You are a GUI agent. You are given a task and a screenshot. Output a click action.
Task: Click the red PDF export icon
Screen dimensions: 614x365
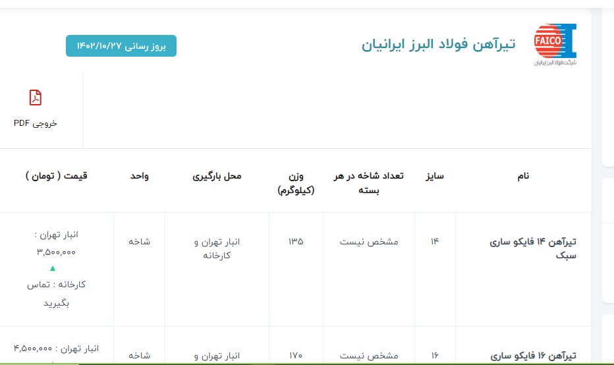tap(36, 98)
